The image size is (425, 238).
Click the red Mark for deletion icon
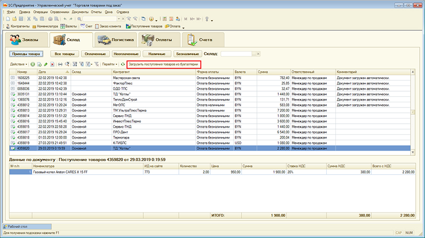[x=52, y=64]
